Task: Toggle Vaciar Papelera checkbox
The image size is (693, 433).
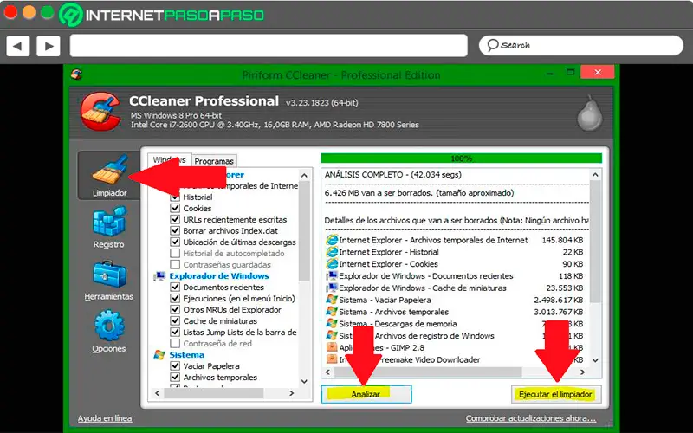Action: (175, 365)
